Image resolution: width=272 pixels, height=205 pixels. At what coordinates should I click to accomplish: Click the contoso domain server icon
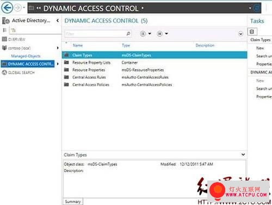pos(4,48)
